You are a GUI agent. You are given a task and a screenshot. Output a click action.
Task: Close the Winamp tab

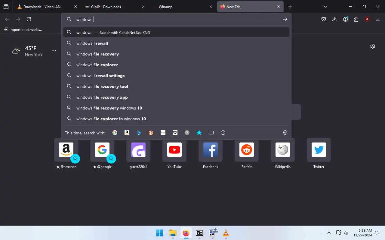[x=211, y=7]
